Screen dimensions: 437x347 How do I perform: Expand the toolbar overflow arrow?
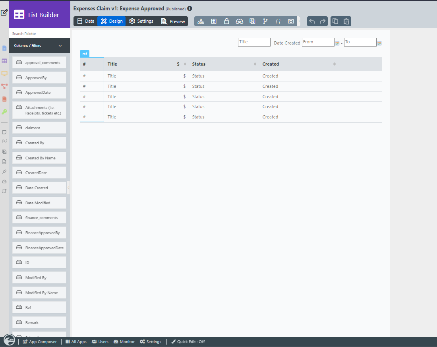299,21
